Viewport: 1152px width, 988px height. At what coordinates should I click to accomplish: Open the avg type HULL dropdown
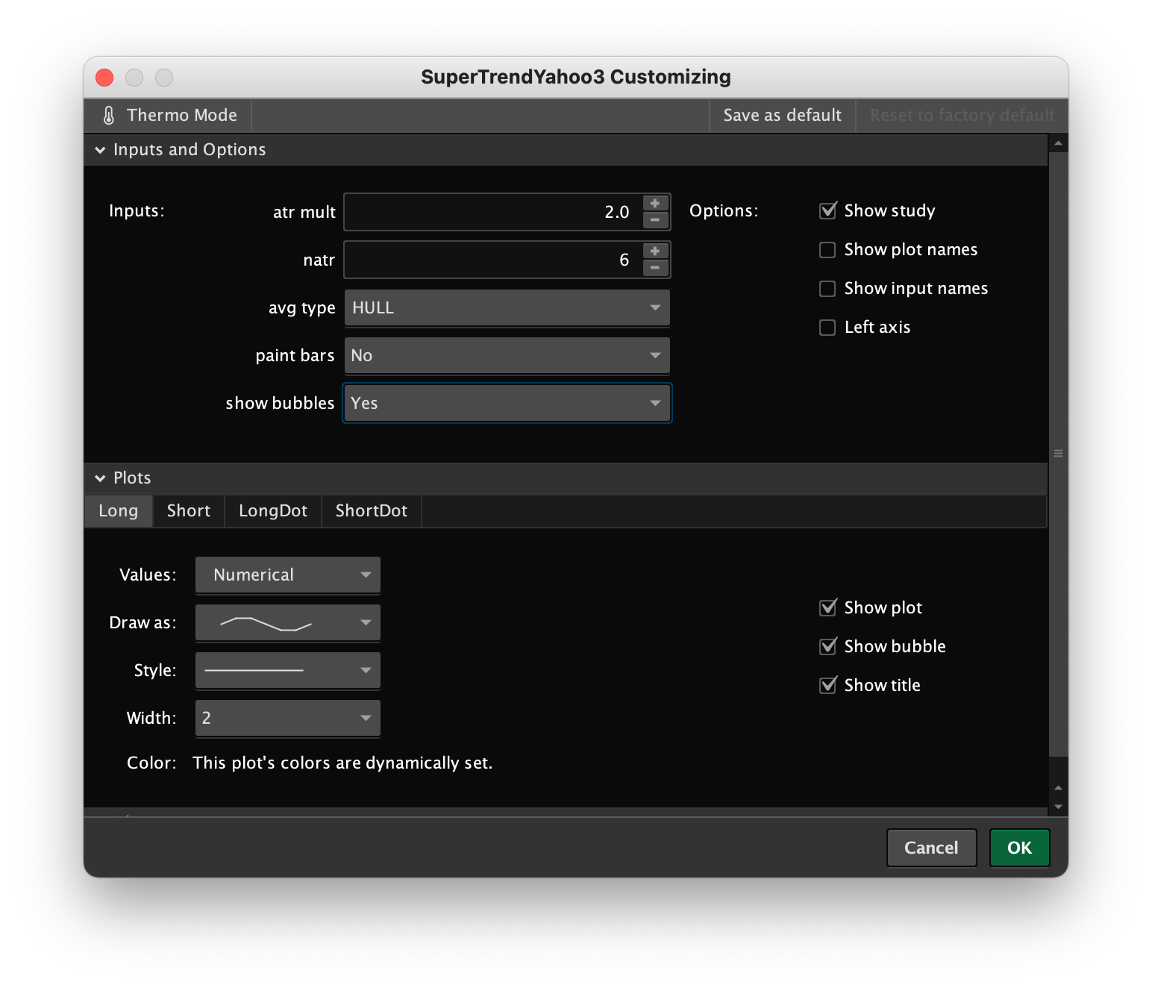point(507,308)
